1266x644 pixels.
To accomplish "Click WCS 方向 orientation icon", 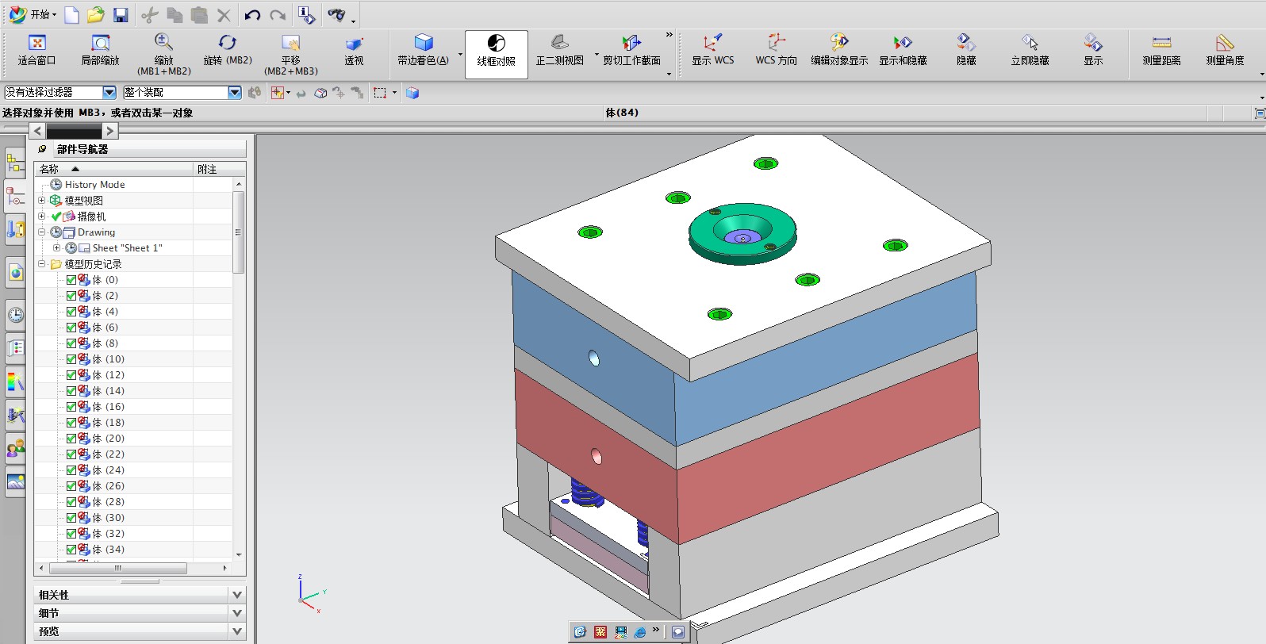I will pyautogui.click(x=776, y=51).
